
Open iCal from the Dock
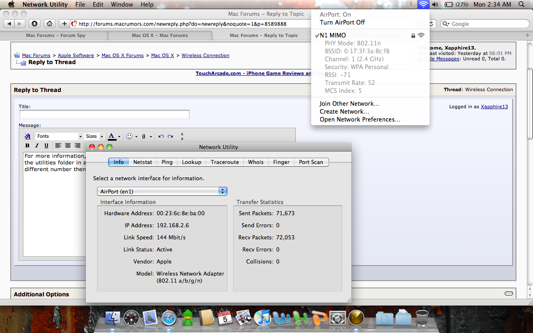click(225, 318)
